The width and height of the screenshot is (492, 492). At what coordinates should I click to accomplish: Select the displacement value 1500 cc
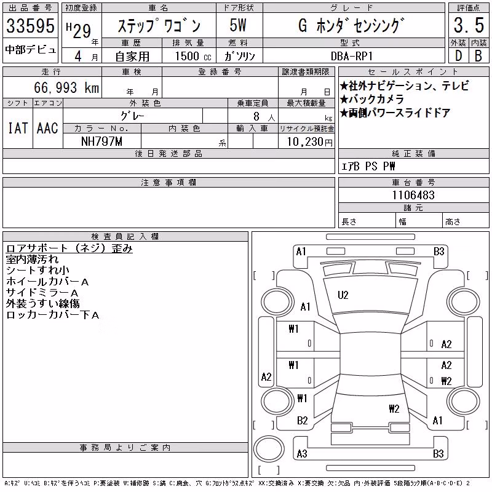coord(193,57)
